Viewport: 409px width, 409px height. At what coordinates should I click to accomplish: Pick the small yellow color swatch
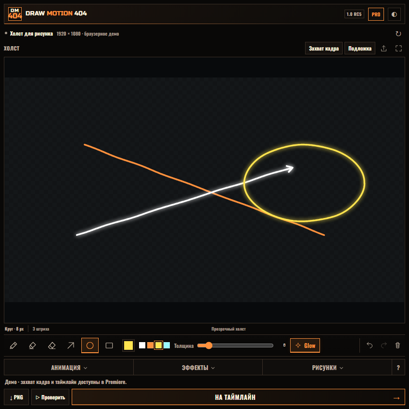pyautogui.click(x=158, y=345)
